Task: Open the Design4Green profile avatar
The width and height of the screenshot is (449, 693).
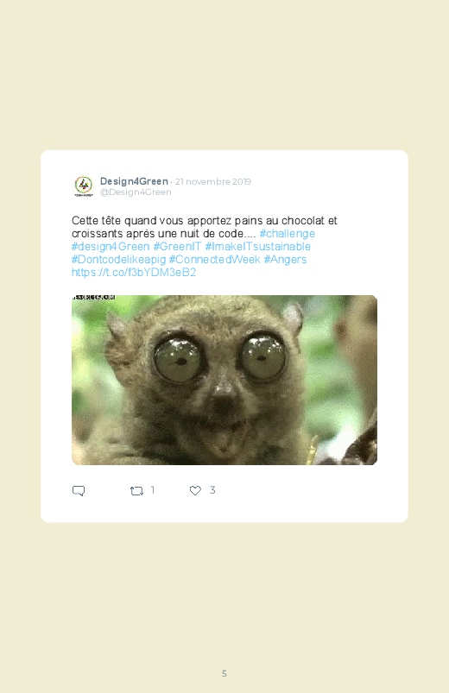Action: click(84, 186)
